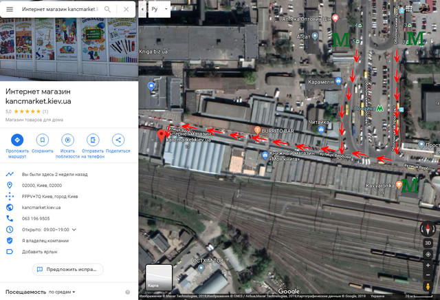440x300 pixels.
Task: Click the BURRITO BAR map marker
Action: coord(257,130)
